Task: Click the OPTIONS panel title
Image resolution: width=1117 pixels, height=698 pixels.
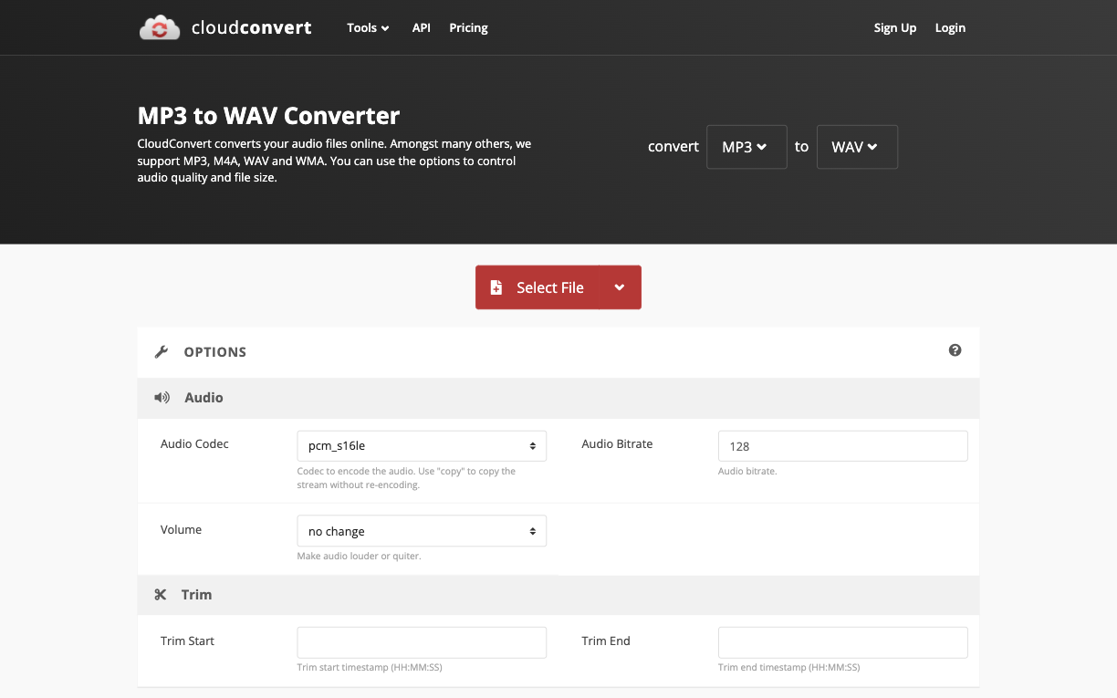Action: point(215,352)
